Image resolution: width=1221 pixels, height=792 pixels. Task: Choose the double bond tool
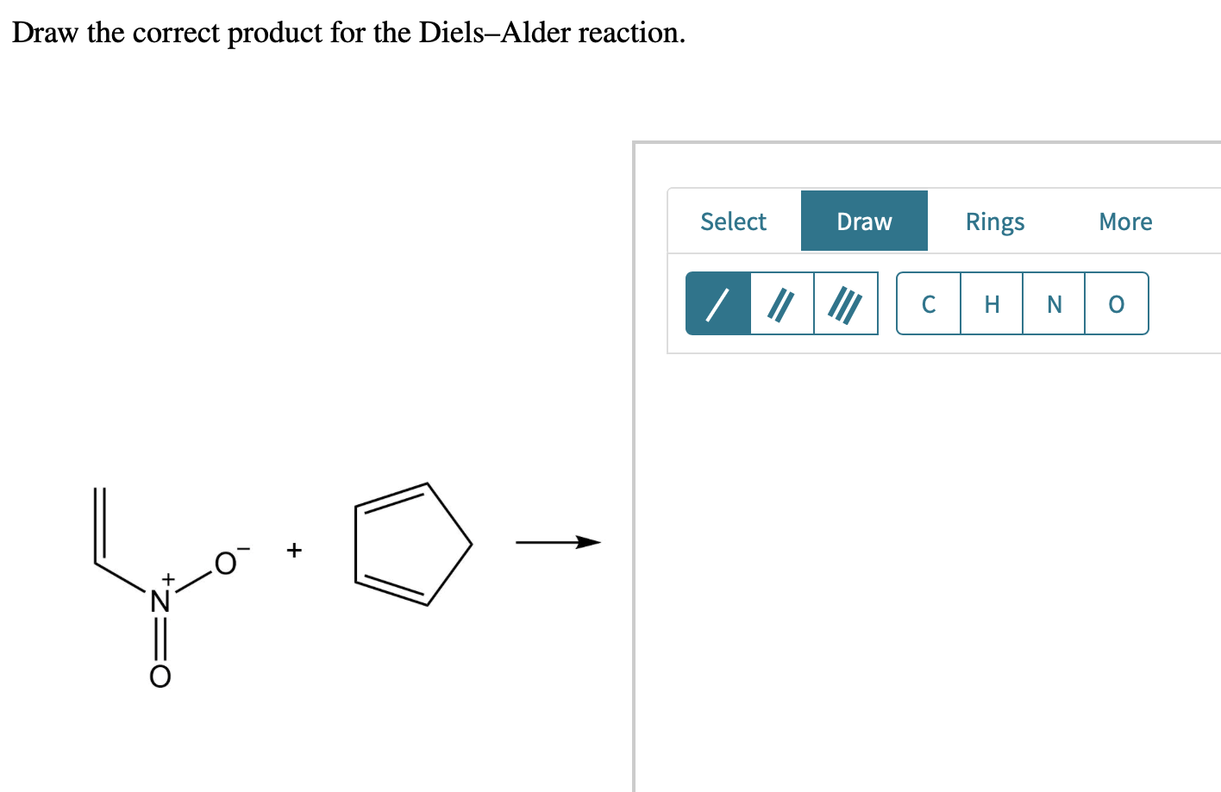[x=782, y=303]
